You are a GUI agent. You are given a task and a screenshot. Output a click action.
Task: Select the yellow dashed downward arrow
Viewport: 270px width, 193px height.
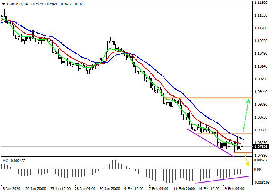coord(246,162)
